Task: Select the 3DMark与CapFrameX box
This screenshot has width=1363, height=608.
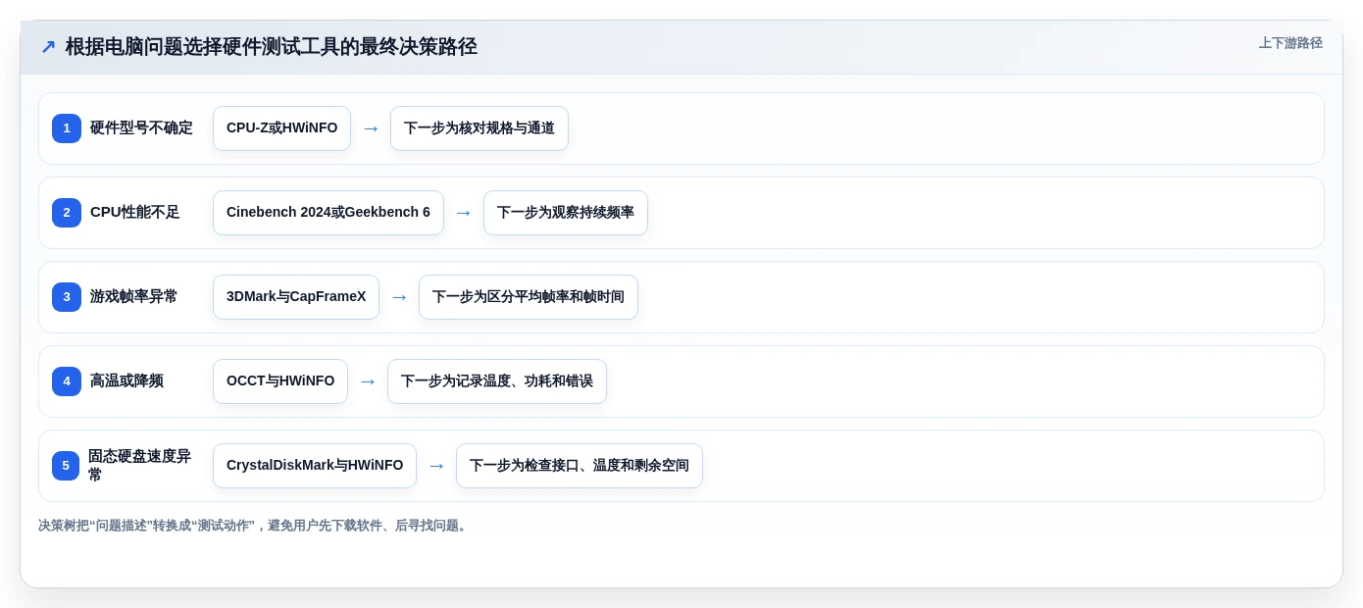Action: click(x=296, y=297)
